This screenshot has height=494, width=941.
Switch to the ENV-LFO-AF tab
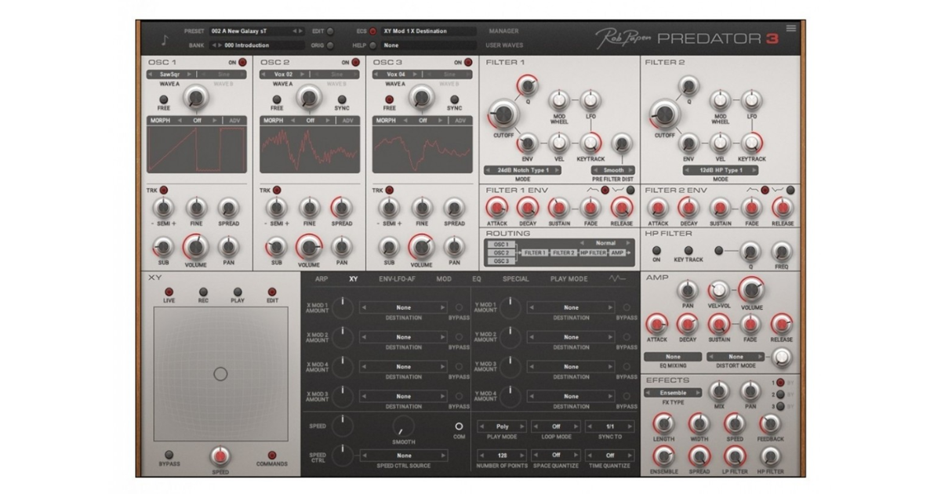398,278
